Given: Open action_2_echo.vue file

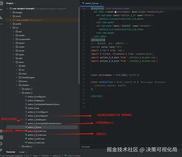Looking at the screenshot, I should pyautogui.click(x=36, y=139).
